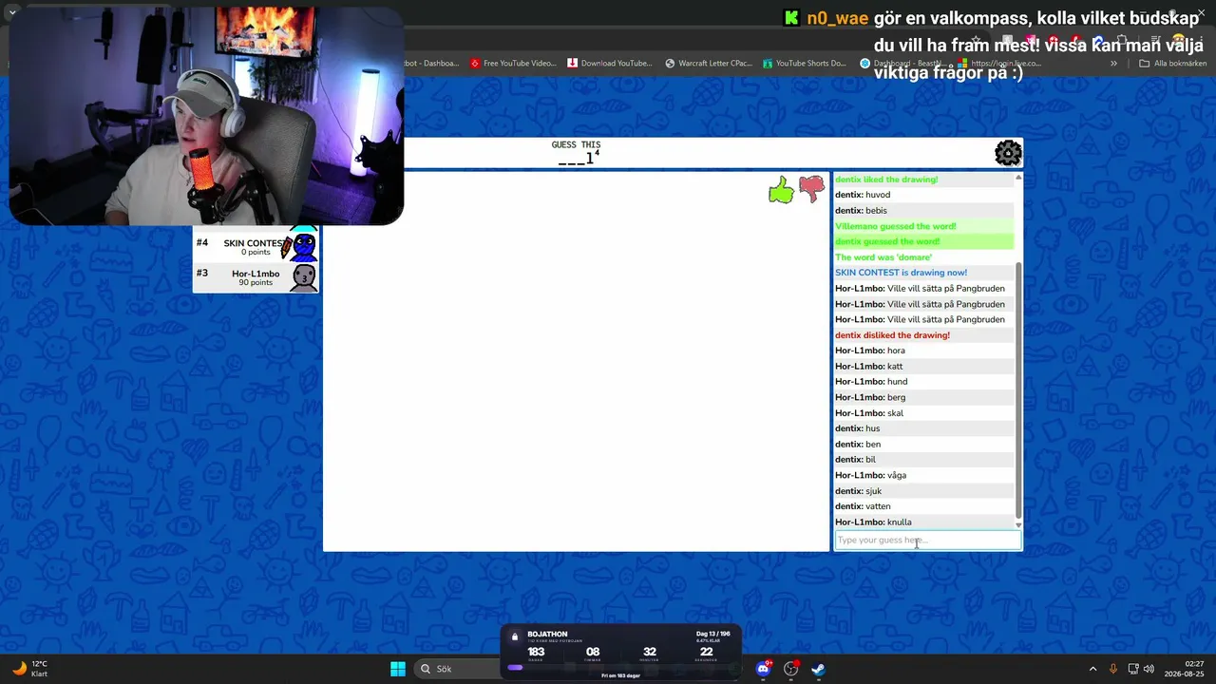The width and height of the screenshot is (1216, 684).
Task: Click the lock icon on Bojathon widget
Action: [x=515, y=636]
